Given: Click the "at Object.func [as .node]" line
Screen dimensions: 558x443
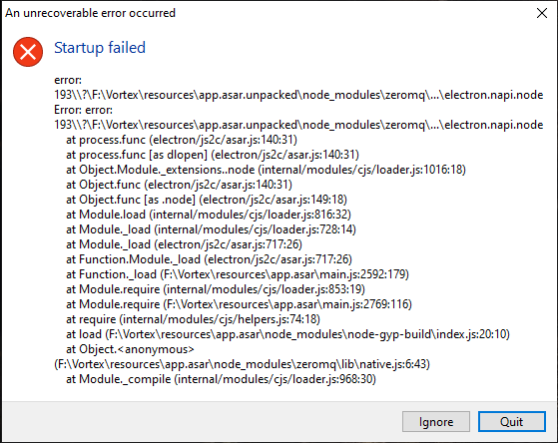Looking at the screenshot, I should coord(207,200).
